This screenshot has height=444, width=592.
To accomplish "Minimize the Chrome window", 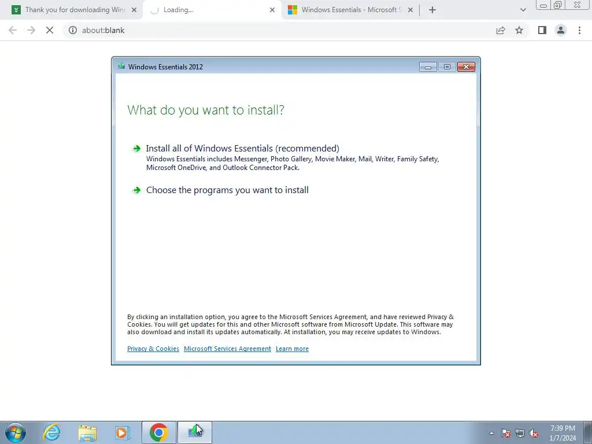I will tap(543, 5).
